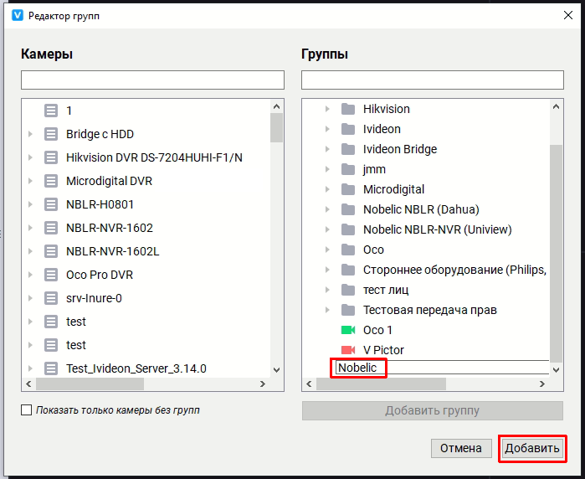Expand the jmm group
The image size is (585, 479).
pyautogui.click(x=327, y=169)
